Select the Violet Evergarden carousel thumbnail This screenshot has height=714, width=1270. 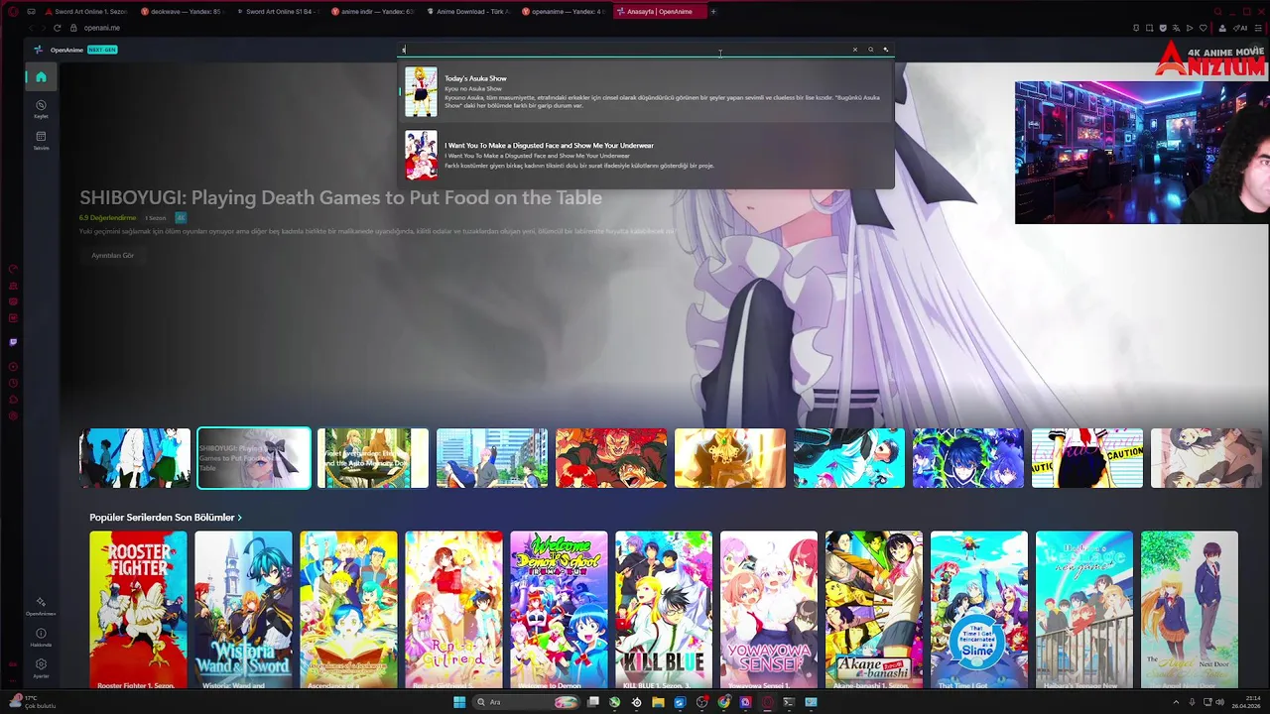coord(373,458)
